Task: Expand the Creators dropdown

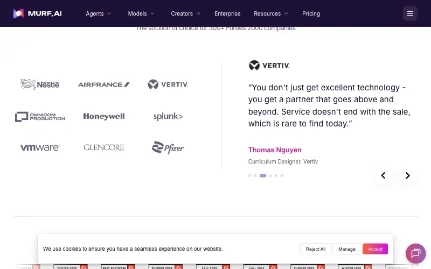Action: tap(185, 13)
